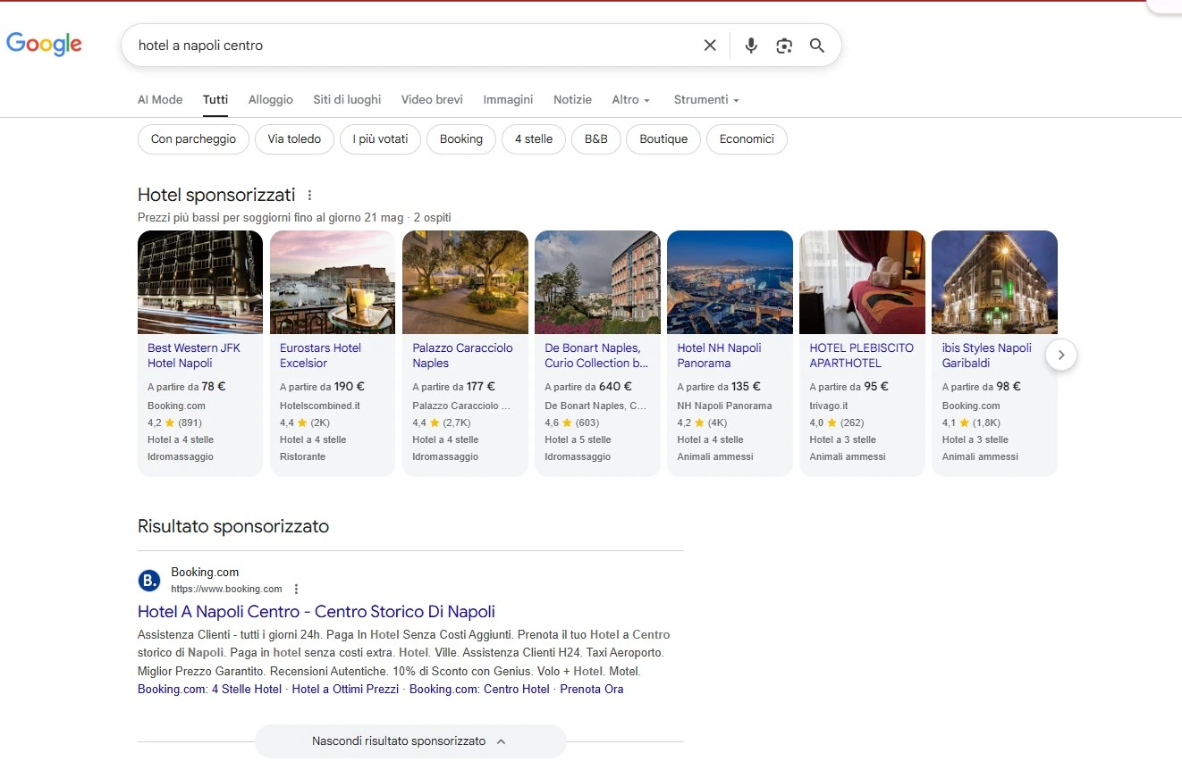This screenshot has width=1182, height=770.
Task: Open the Prenota Ora sitelink
Action: click(592, 689)
